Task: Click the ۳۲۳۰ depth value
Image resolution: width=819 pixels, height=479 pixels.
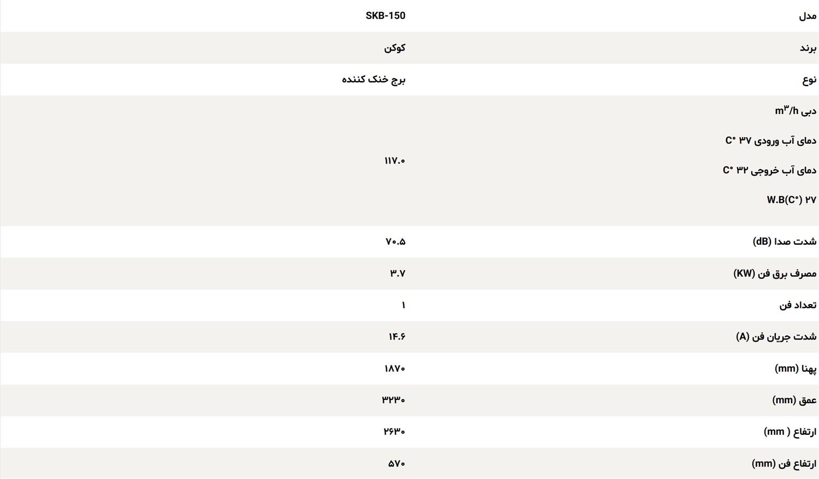Action: [x=394, y=401]
